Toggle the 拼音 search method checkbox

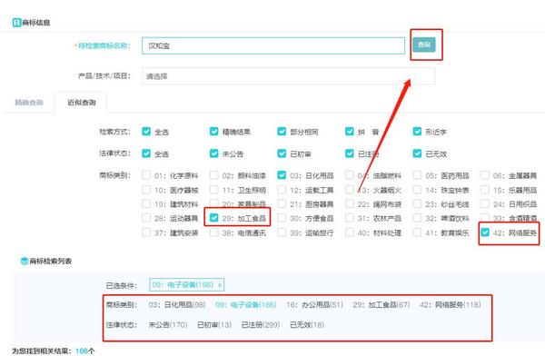[350, 132]
